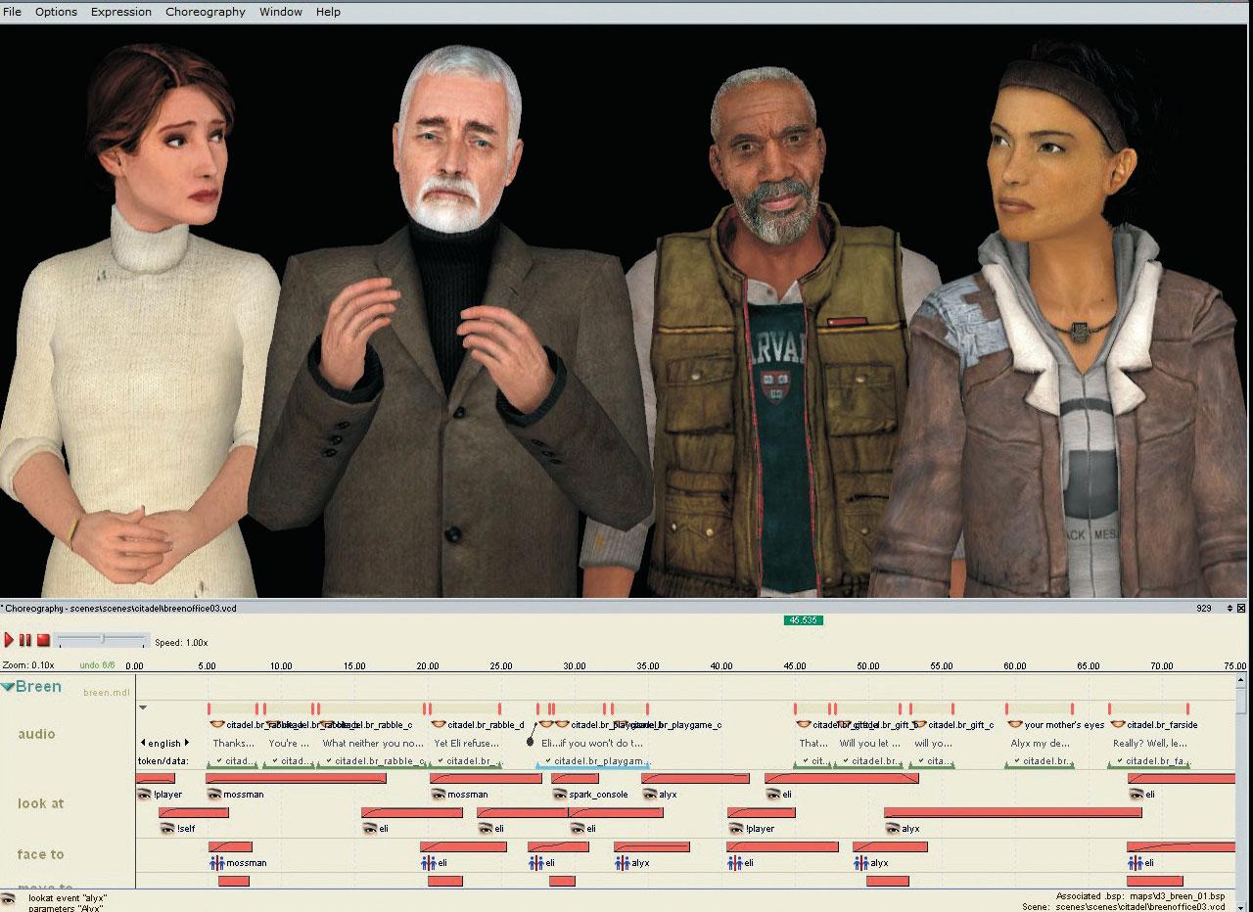This screenshot has height=912, width=1253.
Task: Open the Choreography menu
Action: click(206, 12)
